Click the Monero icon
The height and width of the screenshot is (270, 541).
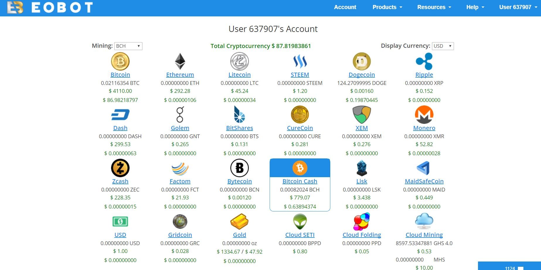click(424, 115)
